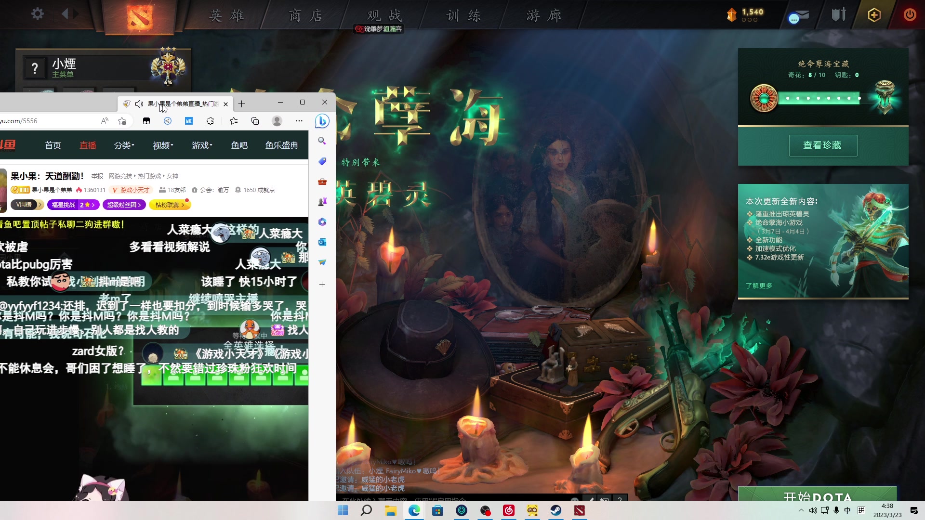Click the browser address bar
Screen dimensions: 925x520
point(48,121)
